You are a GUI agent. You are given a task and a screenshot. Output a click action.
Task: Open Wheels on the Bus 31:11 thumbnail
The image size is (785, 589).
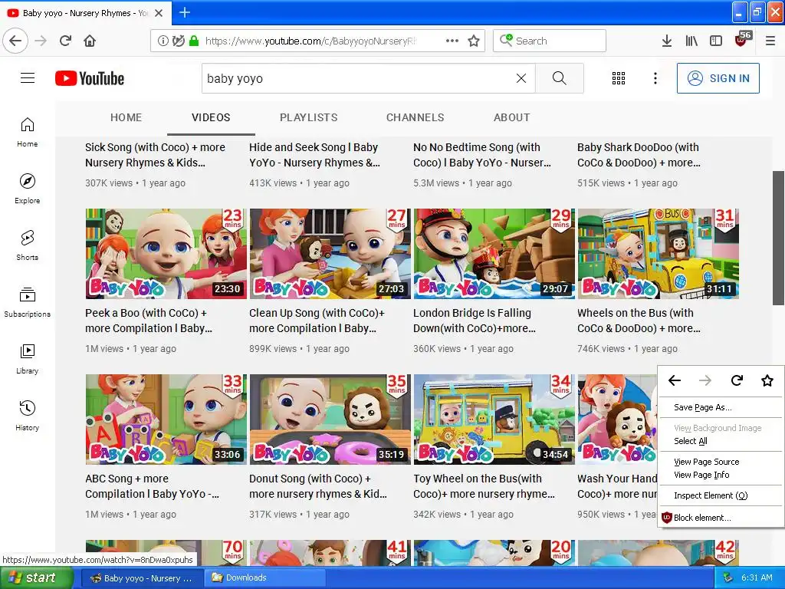pos(659,253)
